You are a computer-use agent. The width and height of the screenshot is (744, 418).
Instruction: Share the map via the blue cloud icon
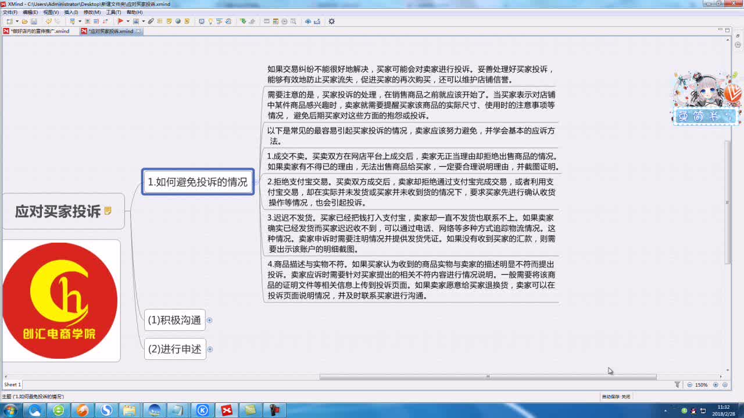tap(308, 21)
